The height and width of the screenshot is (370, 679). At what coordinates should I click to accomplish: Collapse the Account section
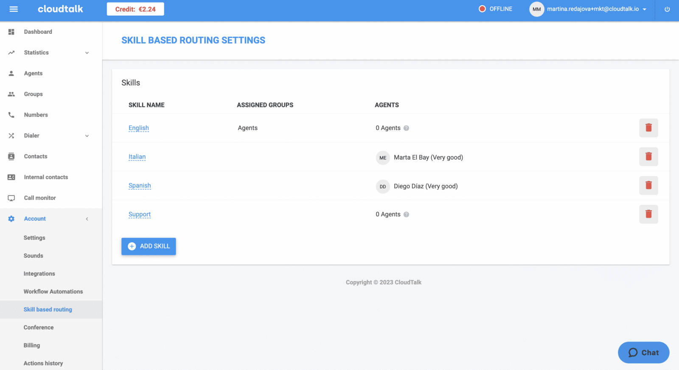pos(87,219)
